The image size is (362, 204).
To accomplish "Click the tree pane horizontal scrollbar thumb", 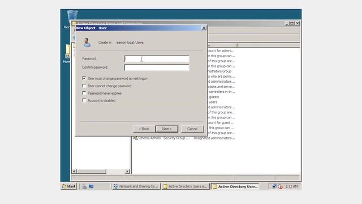I will (x=92, y=171).
